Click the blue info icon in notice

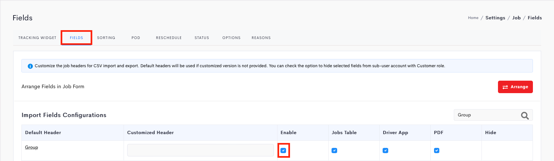(x=30, y=66)
